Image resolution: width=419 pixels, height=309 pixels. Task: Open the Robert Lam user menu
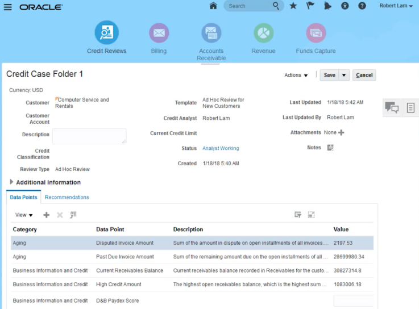tap(396, 6)
